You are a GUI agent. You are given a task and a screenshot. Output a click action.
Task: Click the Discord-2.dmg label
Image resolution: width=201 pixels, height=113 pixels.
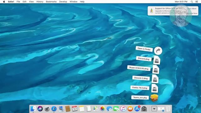141,78
